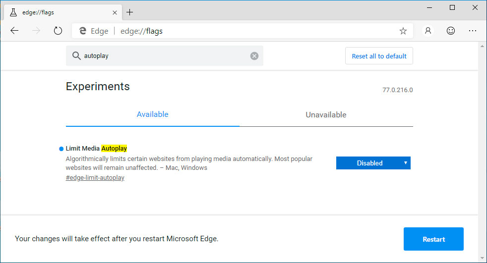Open the #edge-limit-autoplay link
Viewport: 487px width, 263px height.
95,178
